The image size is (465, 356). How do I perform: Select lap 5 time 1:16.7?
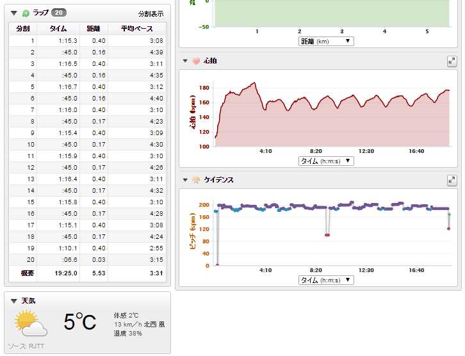(x=68, y=87)
